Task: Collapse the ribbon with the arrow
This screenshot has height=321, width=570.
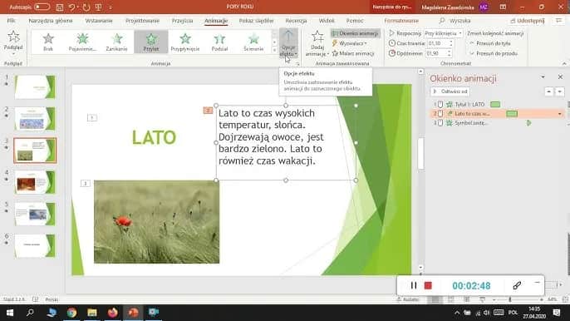Action: point(564,63)
